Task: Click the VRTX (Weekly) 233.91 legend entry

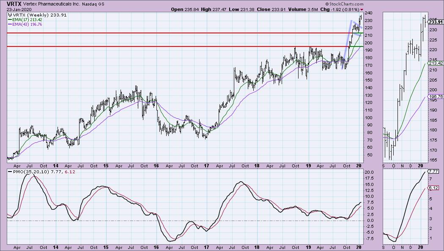Action: 37,15
